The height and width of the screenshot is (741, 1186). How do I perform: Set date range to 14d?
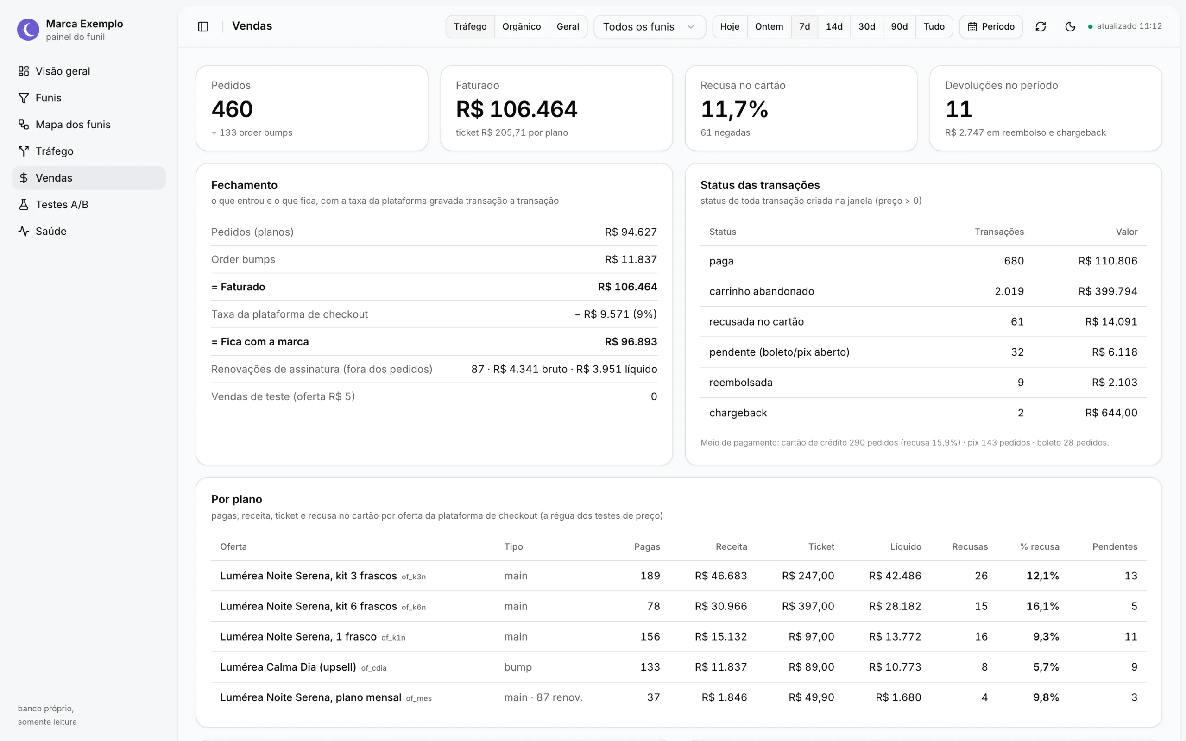834,26
